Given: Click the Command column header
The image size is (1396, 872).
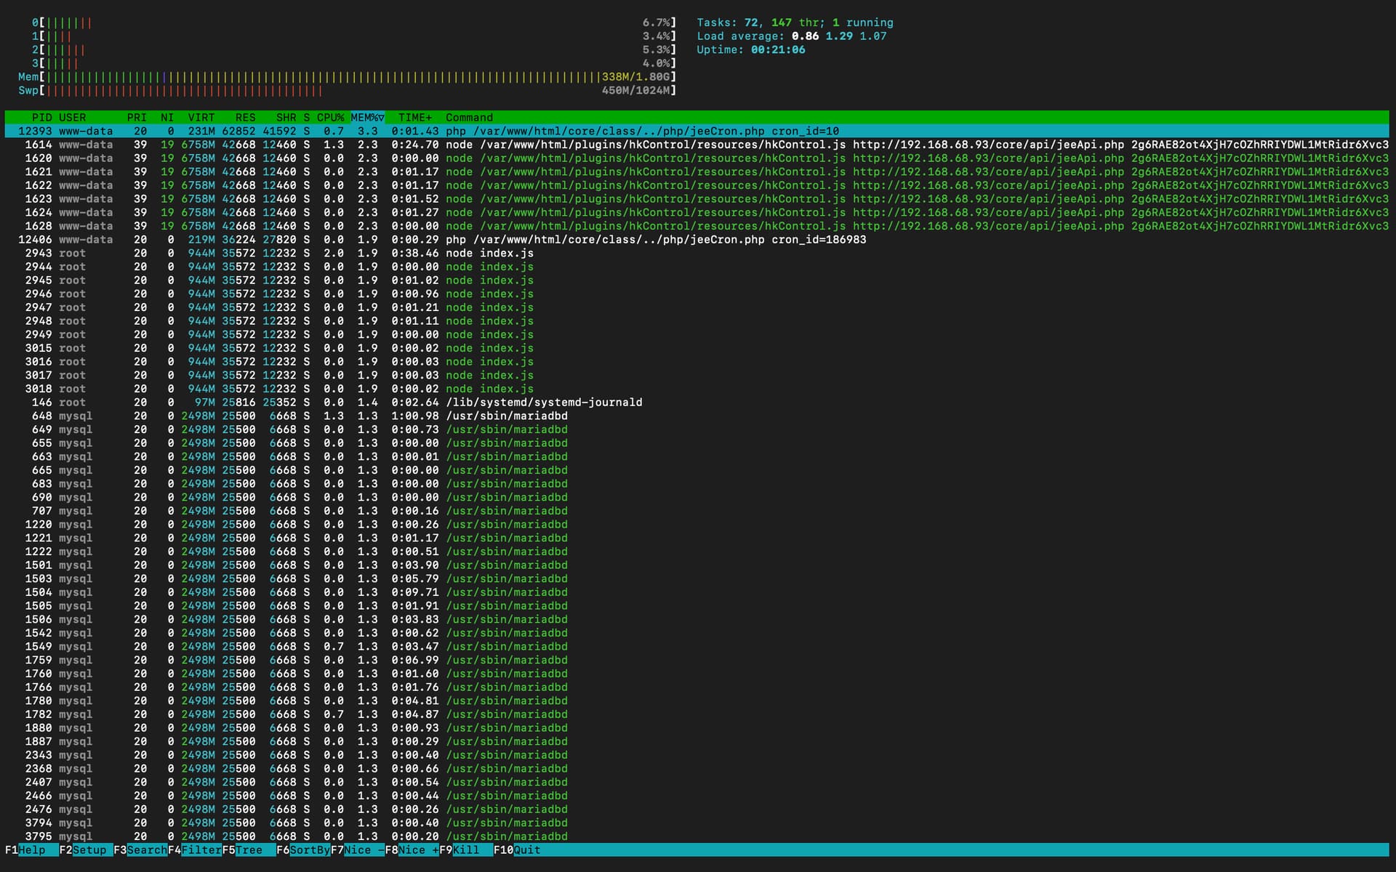Looking at the screenshot, I should (x=469, y=118).
